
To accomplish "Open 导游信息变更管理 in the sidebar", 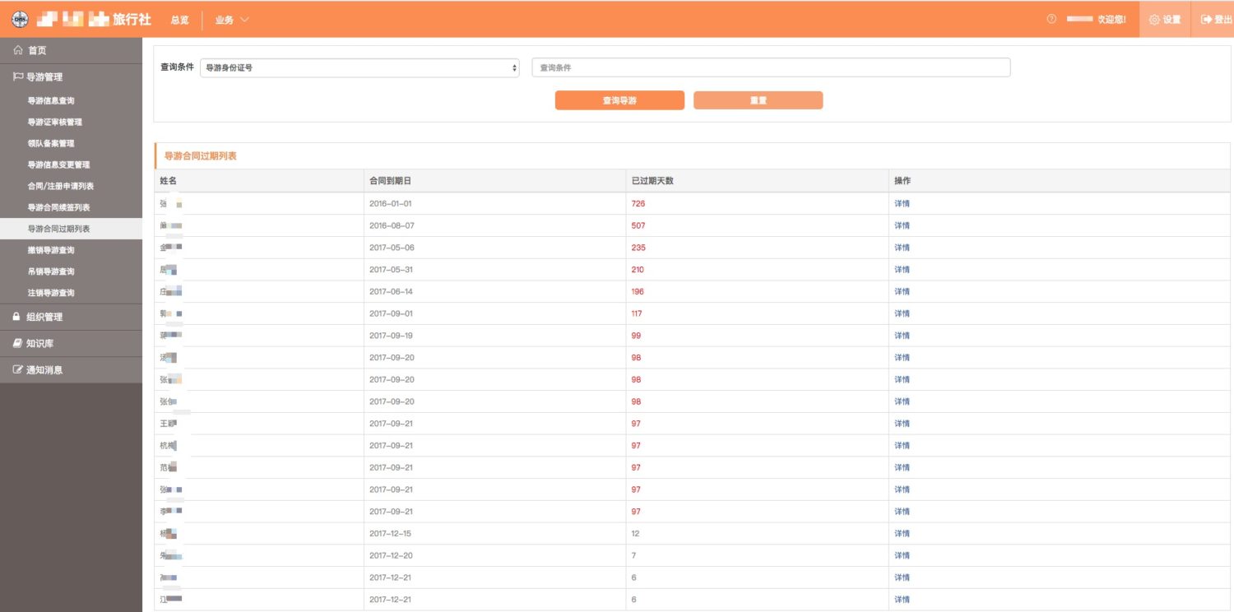I will pos(59,165).
